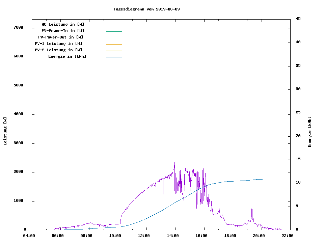Click the PV-Power-Out legend label

click(x=61, y=37)
